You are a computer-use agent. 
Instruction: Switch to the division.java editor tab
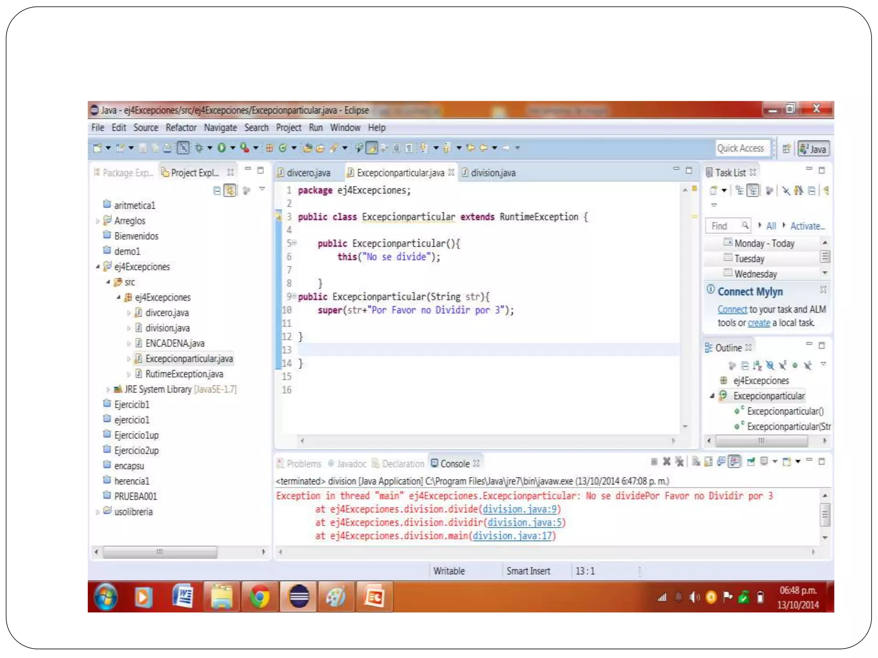pos(493,173)
